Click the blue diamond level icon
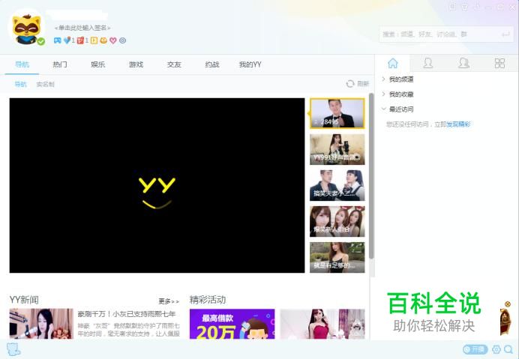Viewport: 519px width, 359px height. pos(67,40)
